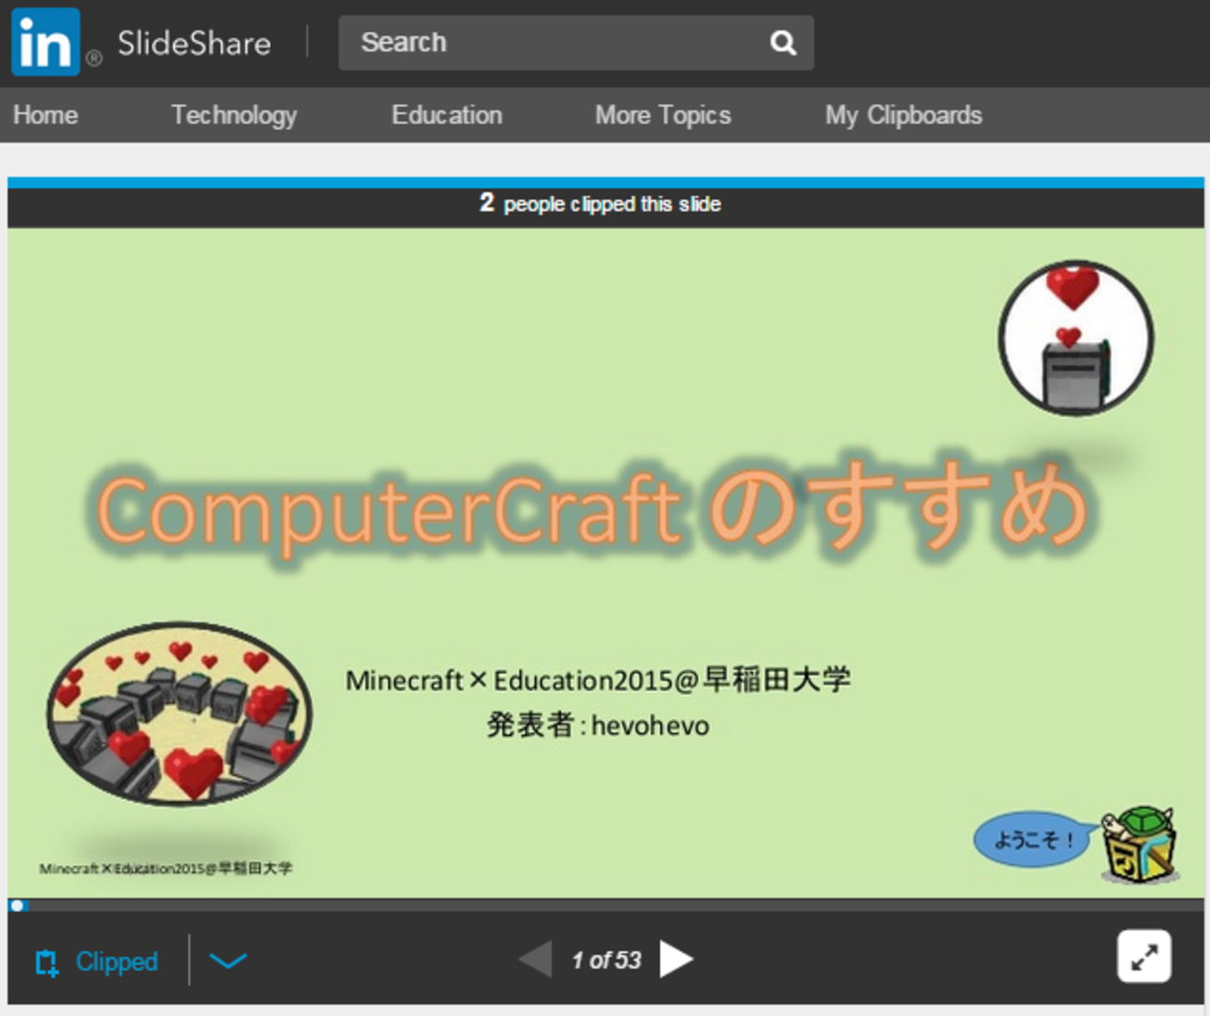Open fullscreen with the expand arrows icon
Image resolution: width=1210 pixels, height=1016 pixels.
pos(1144,956)
